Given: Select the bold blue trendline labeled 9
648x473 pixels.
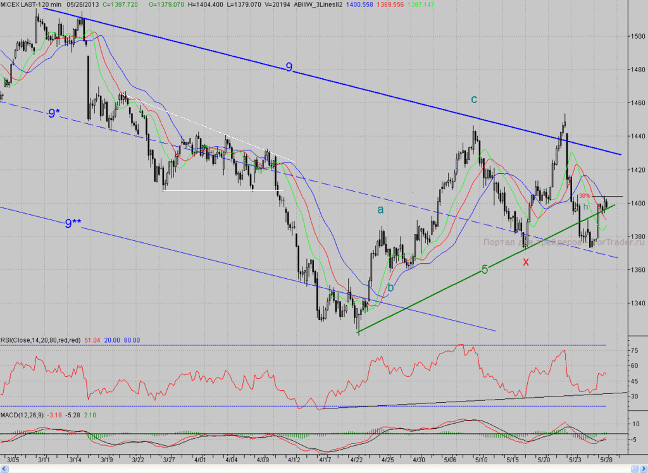Looking at the screenshot, I should pos(289,67).
